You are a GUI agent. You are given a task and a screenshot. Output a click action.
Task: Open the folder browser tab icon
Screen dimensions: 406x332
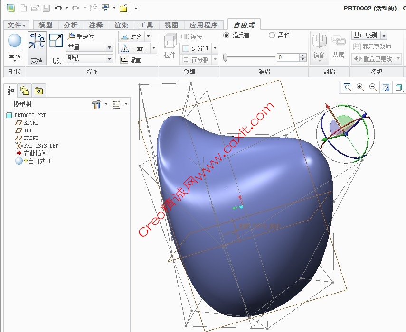pos(25,91)
